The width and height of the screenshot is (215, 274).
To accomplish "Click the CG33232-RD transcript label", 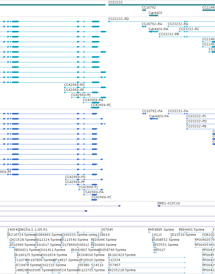I will coord(118,19).
